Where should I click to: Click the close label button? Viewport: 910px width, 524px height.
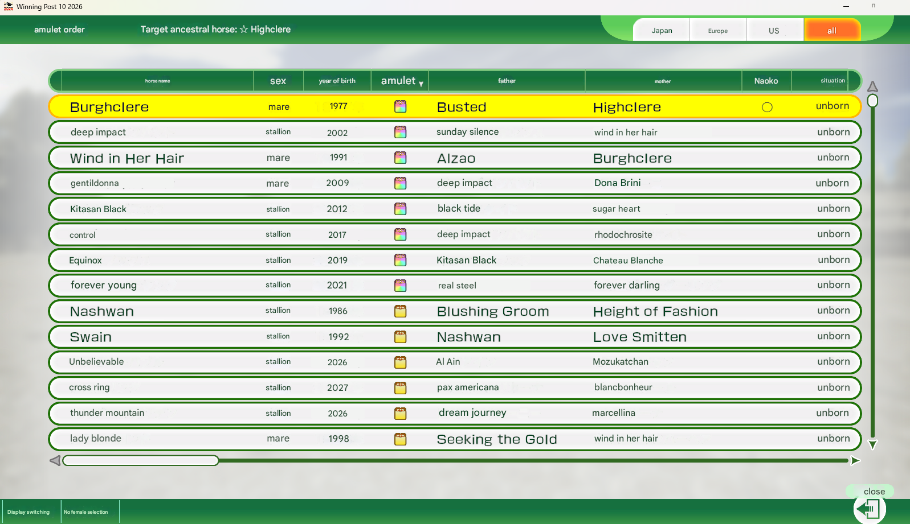pos(874,492)
